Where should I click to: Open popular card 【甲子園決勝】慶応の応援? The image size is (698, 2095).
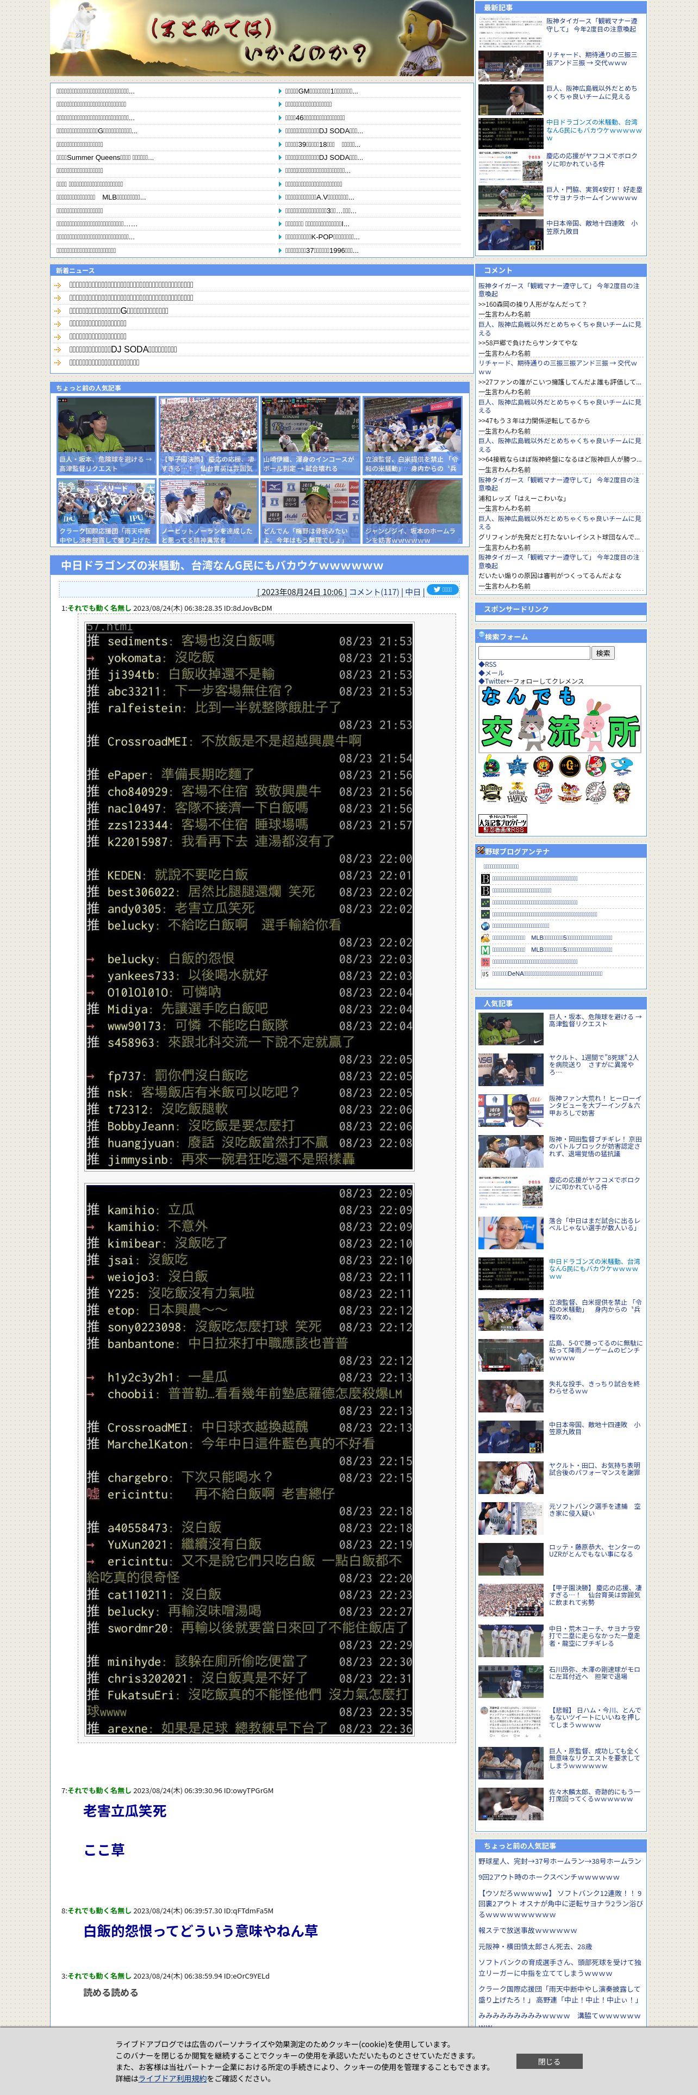208,436
